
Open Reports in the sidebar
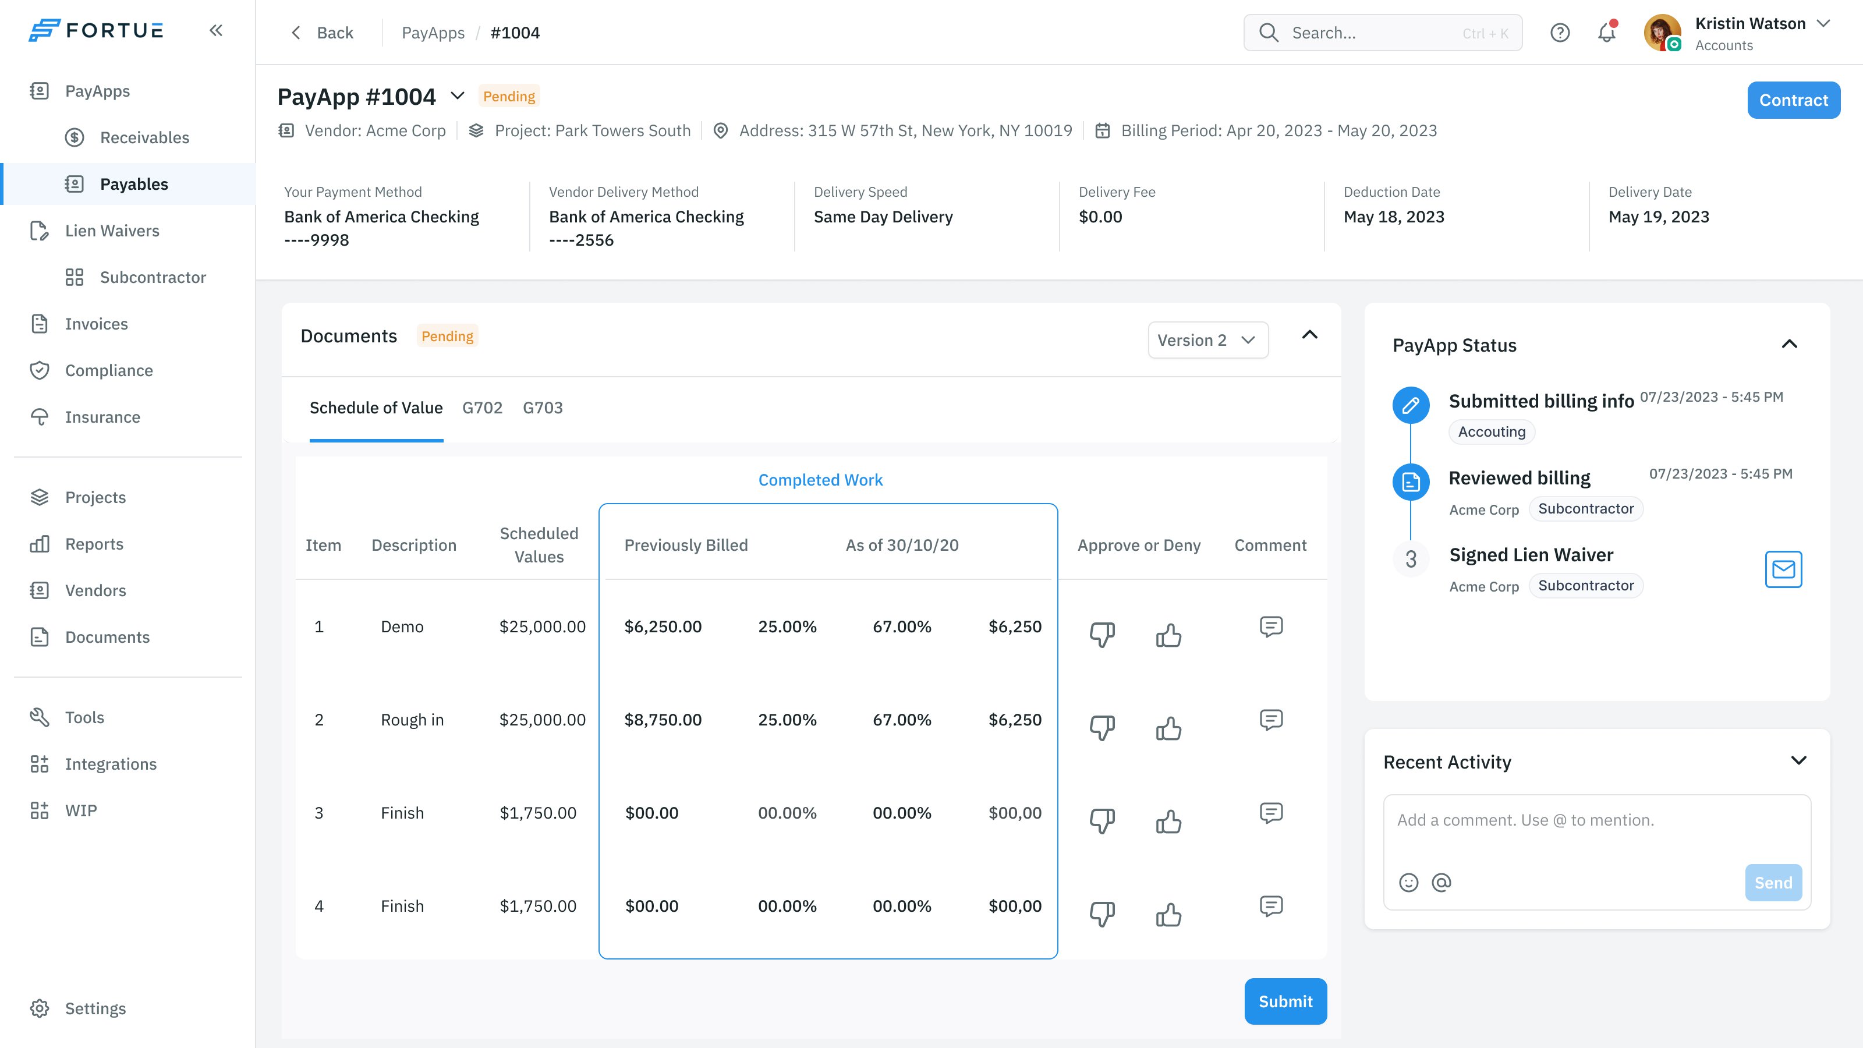(x=94, y=544)
